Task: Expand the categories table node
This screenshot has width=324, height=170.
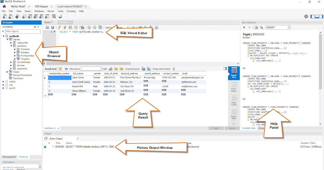Action: [x=11, y=43]
